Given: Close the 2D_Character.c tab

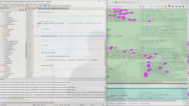Looking at the screenshot, I should pyautogui.click(x=38, y=9).
